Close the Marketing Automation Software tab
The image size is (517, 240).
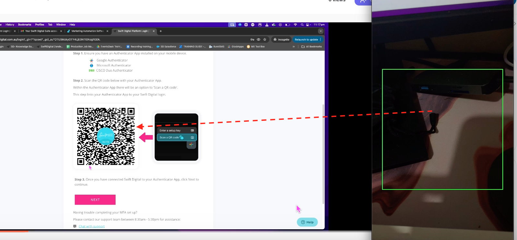[107, 31]
